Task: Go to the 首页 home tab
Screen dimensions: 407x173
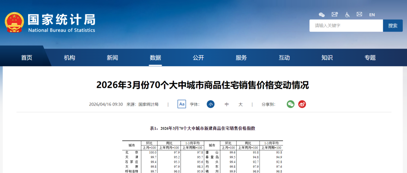Action: click(27, 58)
